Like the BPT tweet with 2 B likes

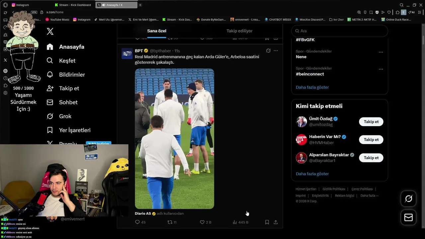coord(205,222)
